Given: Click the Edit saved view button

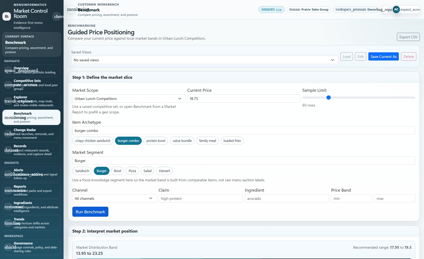Looking at the screenshot, I should pos(361,57).
